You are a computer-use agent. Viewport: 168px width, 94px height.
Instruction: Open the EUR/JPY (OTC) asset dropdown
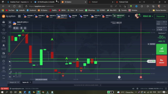click(x=23, y=22)
